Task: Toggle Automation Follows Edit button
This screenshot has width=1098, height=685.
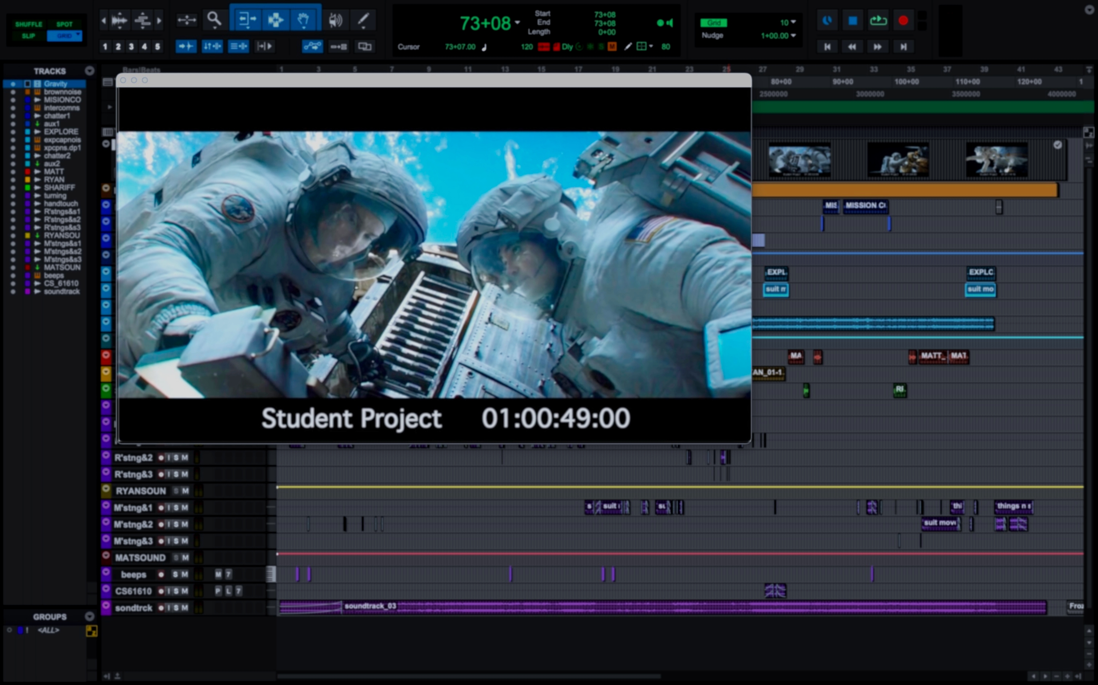Action: [312, 46]
